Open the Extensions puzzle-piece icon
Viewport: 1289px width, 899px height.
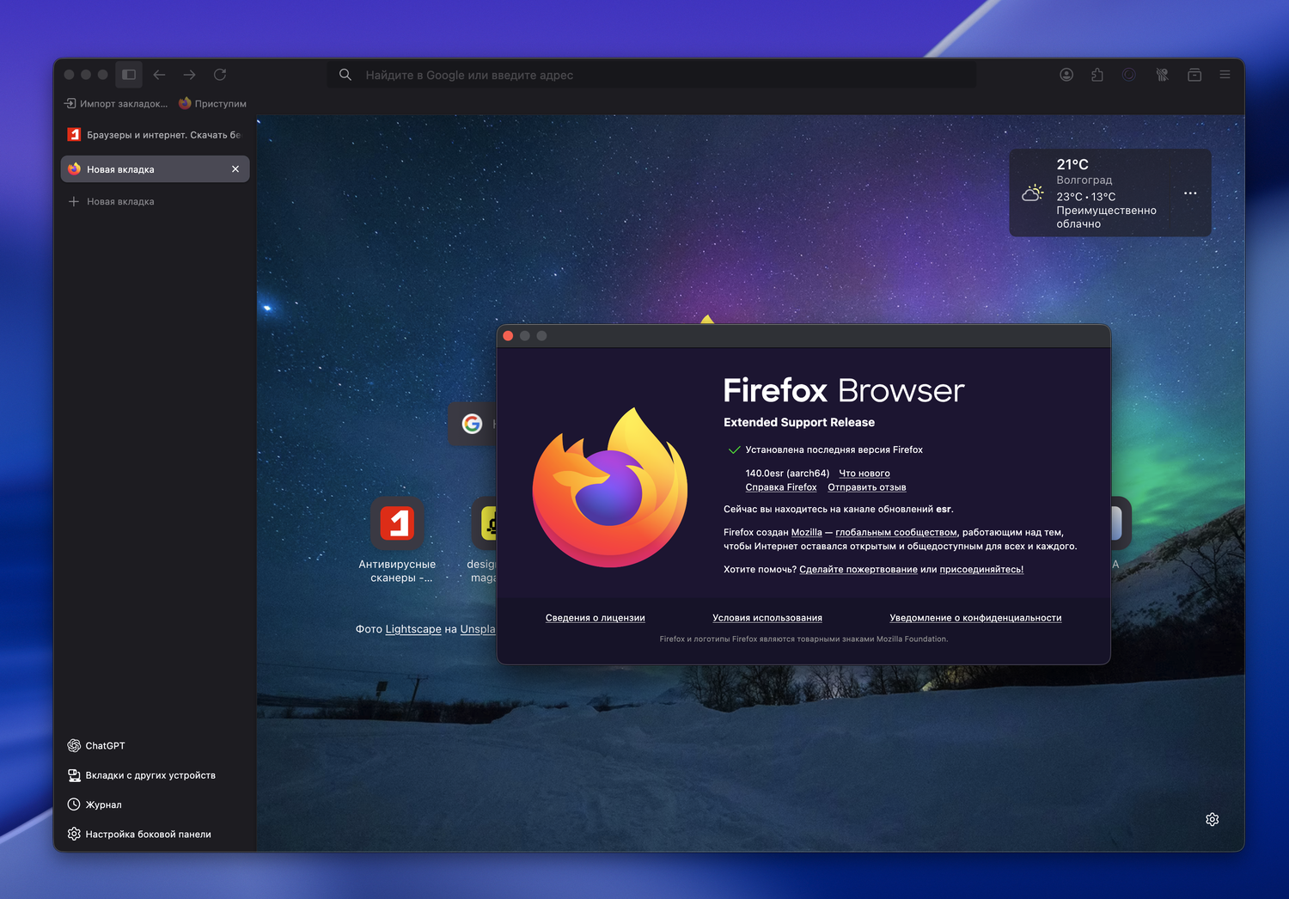pyautogui.click(x=1097, y=75)
